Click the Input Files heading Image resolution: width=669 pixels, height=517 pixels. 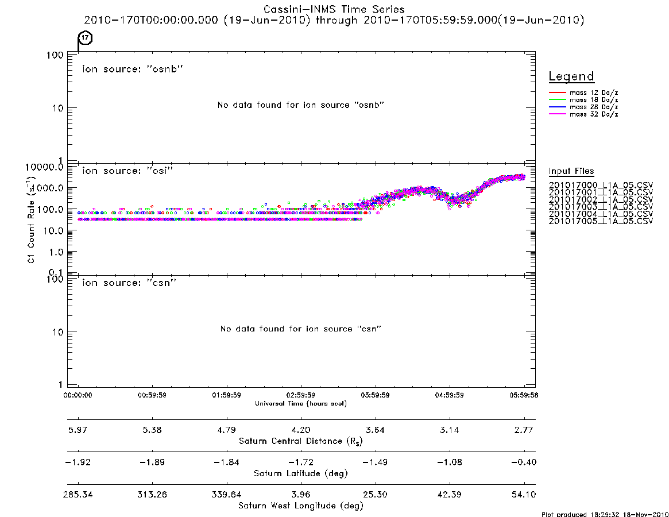point(571,171)
